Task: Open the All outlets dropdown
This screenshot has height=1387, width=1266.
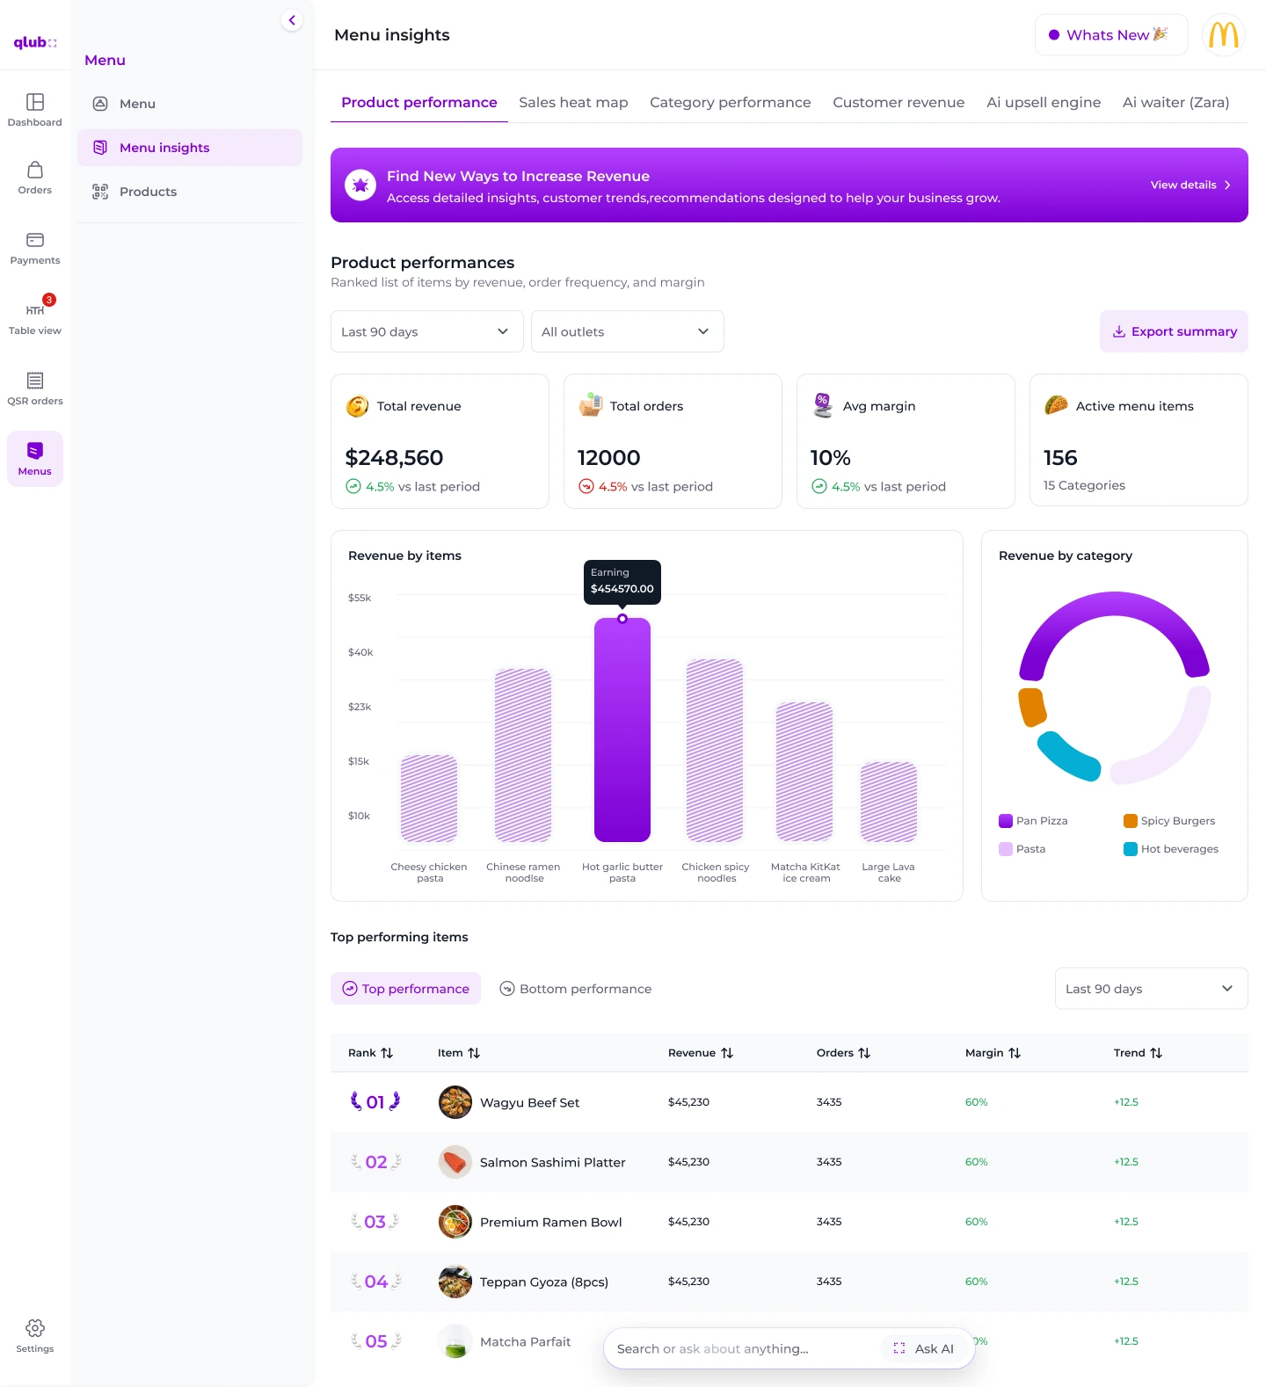Action: pos(628,331)
